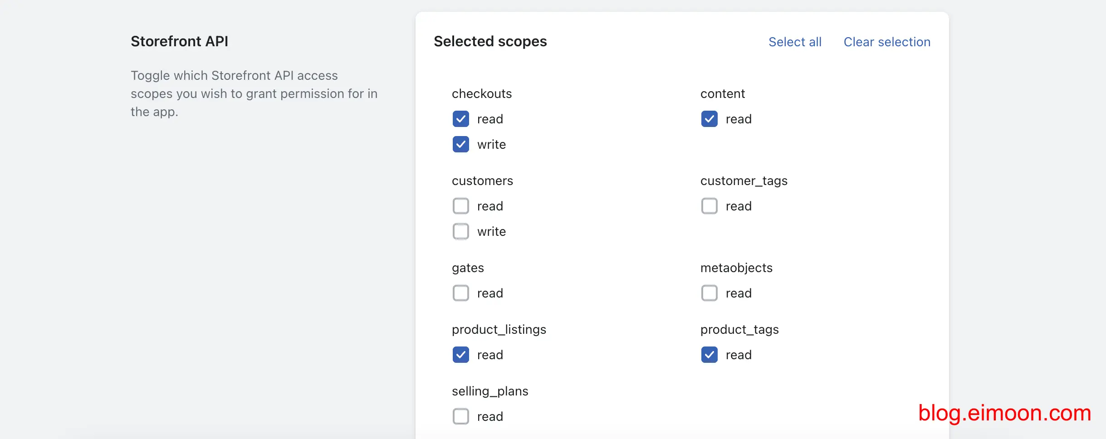Enable the customers read checkbox
Viewport: 1106px width, 439px height.
coord(460,206)
